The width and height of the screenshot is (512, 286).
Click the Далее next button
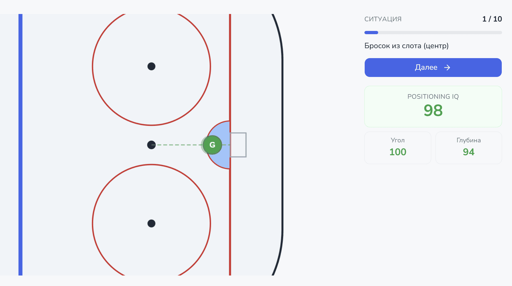[x=433, y=68]
